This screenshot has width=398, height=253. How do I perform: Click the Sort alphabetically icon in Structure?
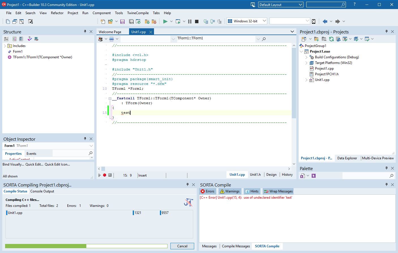pyautogui.click(x=6, y=39)
